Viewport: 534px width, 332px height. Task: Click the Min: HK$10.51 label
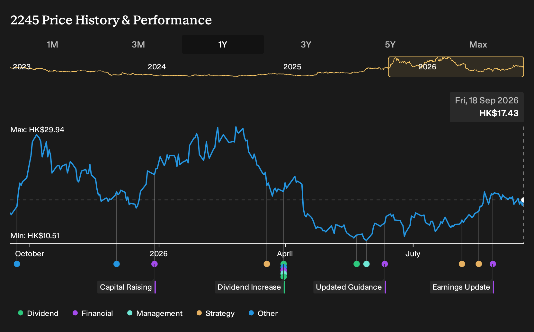[35, 236]
